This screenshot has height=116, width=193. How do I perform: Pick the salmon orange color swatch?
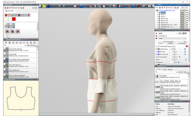10,15
